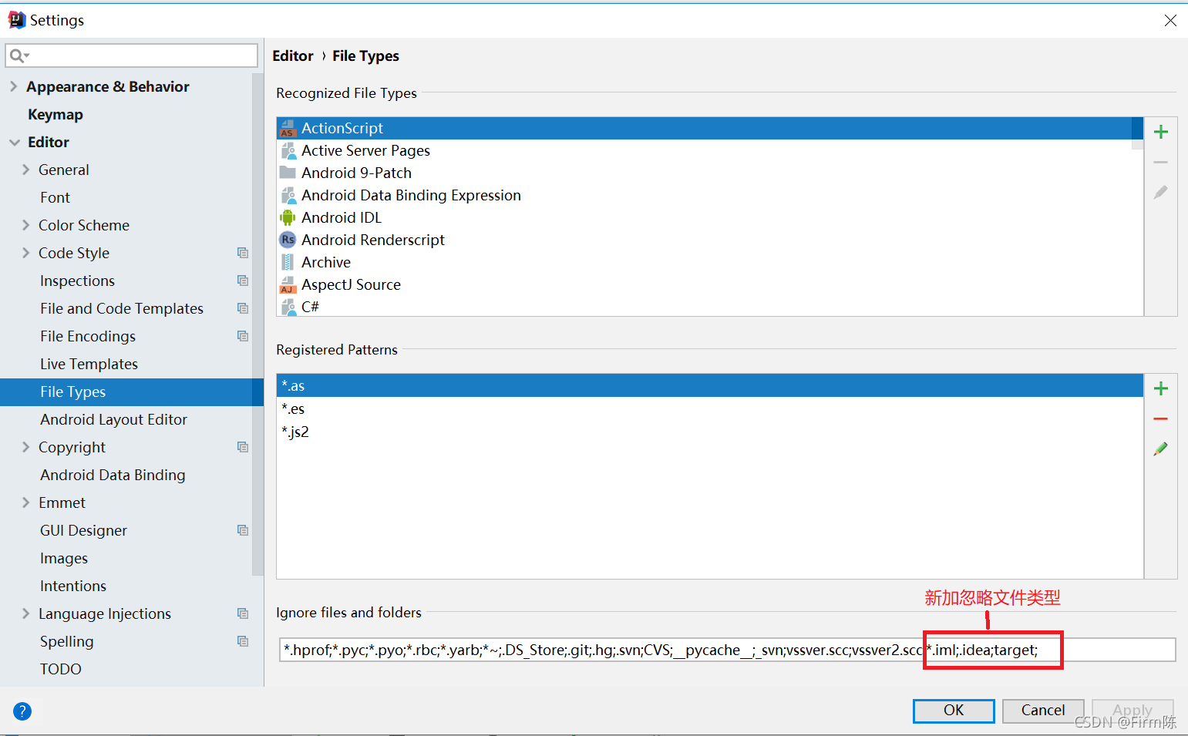Remove the selected recognized file type

(x=1160, y=163)
